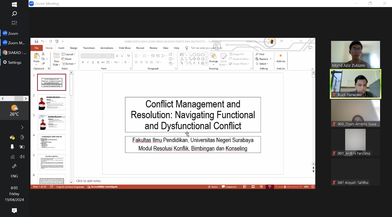The width and height of the screenshot is (392, 217).
Task: Open the Transitions ribbon tab
Action: point(89,48)
